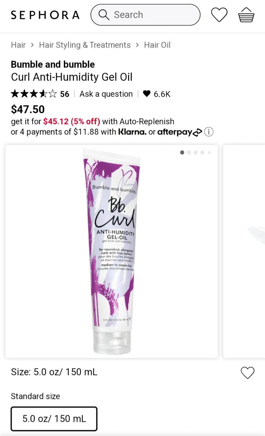Click the payment info circle icon
The width and height of the screenshot is (265, 436).
[209, 132]
